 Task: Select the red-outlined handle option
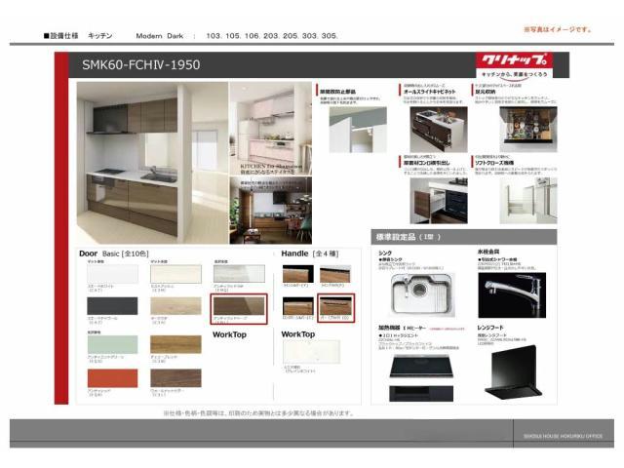coord(336,307)
